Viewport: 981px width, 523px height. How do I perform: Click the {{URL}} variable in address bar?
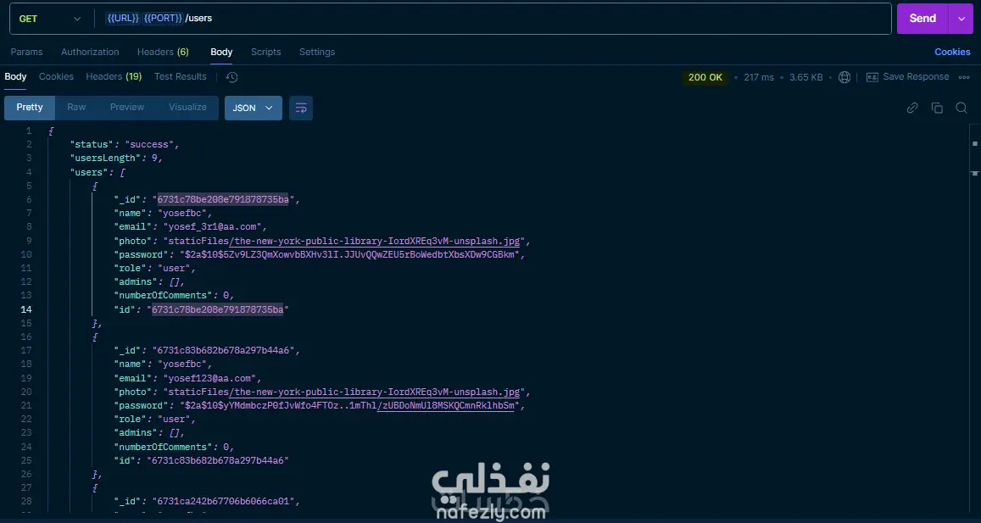click(x=123, y=18)
